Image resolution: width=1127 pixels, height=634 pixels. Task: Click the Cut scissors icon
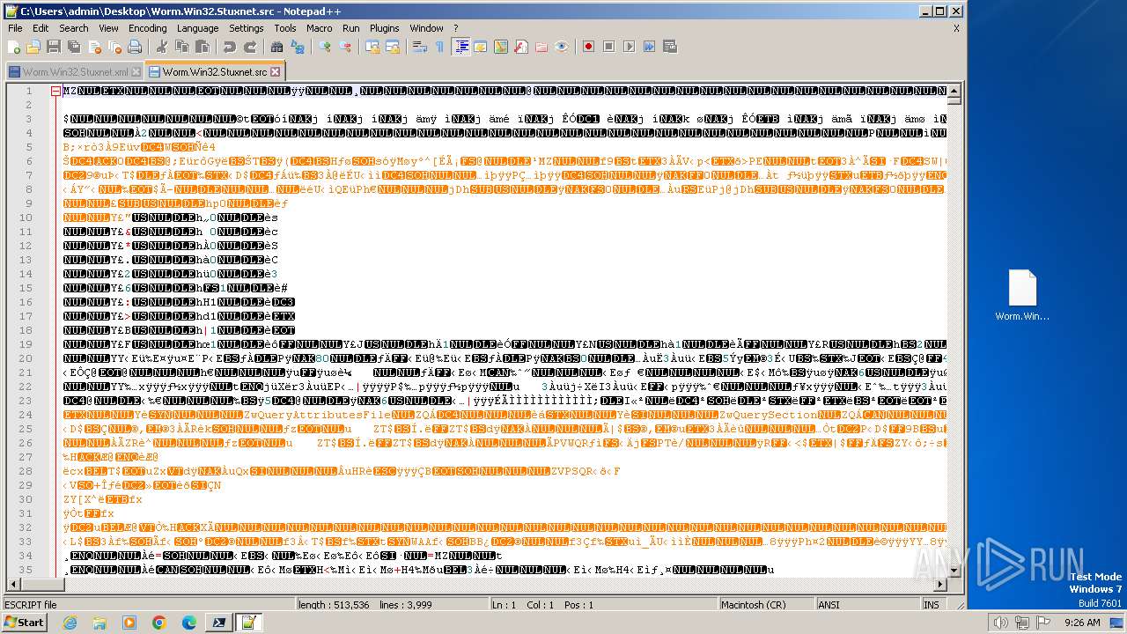tap(161, 47)
